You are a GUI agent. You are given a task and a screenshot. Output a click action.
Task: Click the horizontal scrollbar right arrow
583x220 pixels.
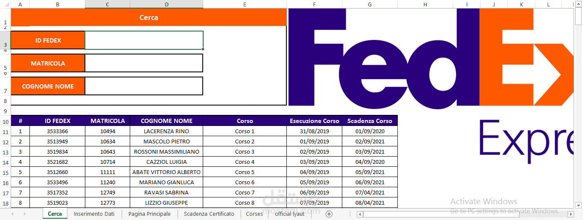pos(571,214)
